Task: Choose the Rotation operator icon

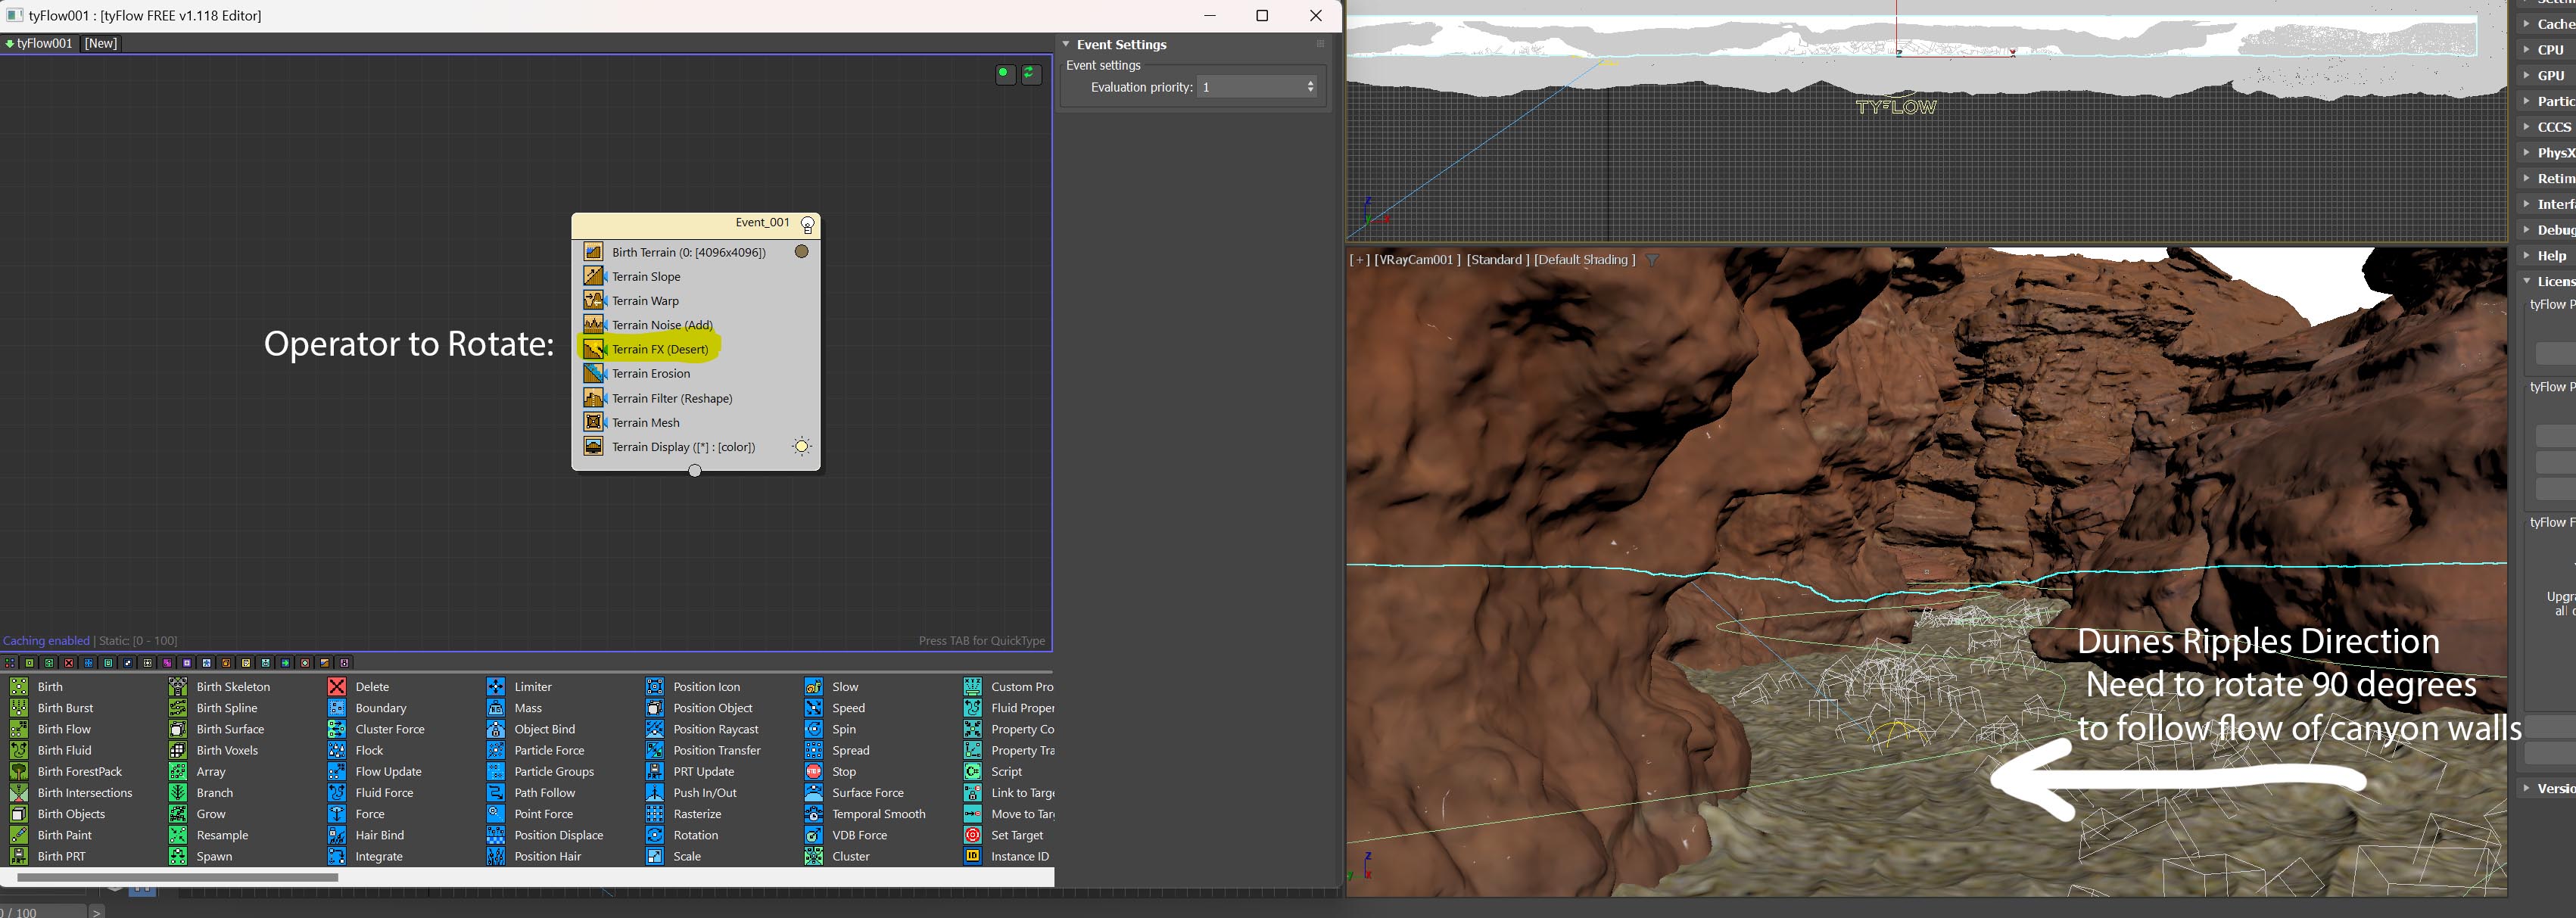Action: coord(655,835)
